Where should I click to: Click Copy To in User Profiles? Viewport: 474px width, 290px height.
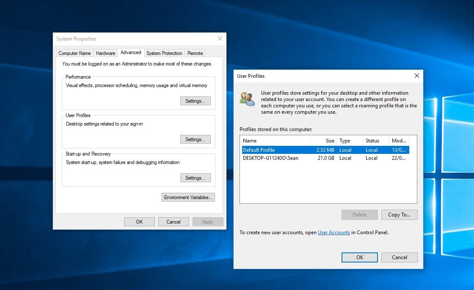[399, 214]
